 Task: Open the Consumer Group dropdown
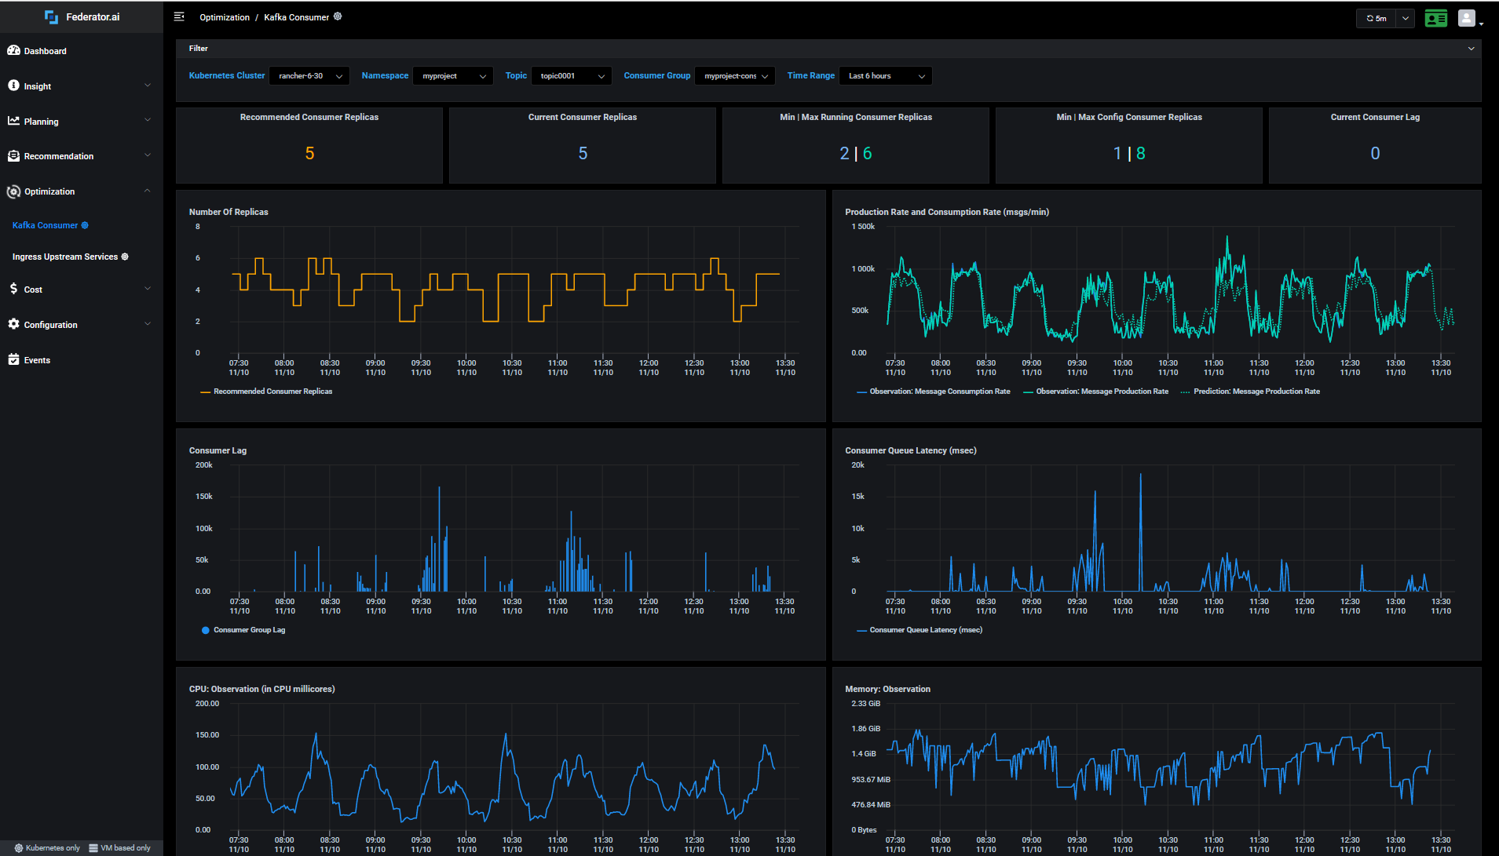tap(735, 76)
